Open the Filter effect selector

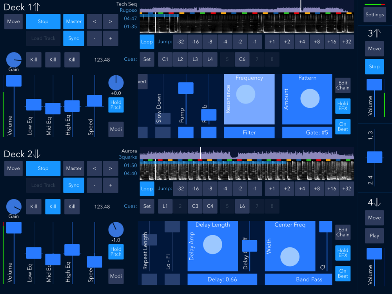[249, 132]
